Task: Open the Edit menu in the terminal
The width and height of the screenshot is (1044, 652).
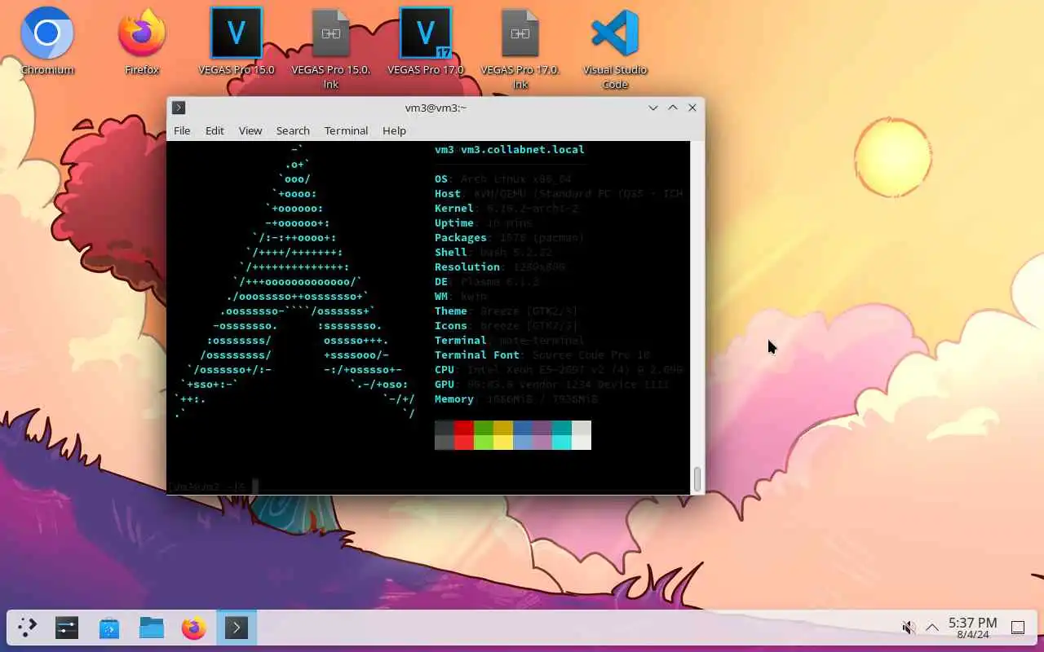Action: pyautogui.click(x=215, y=130)
